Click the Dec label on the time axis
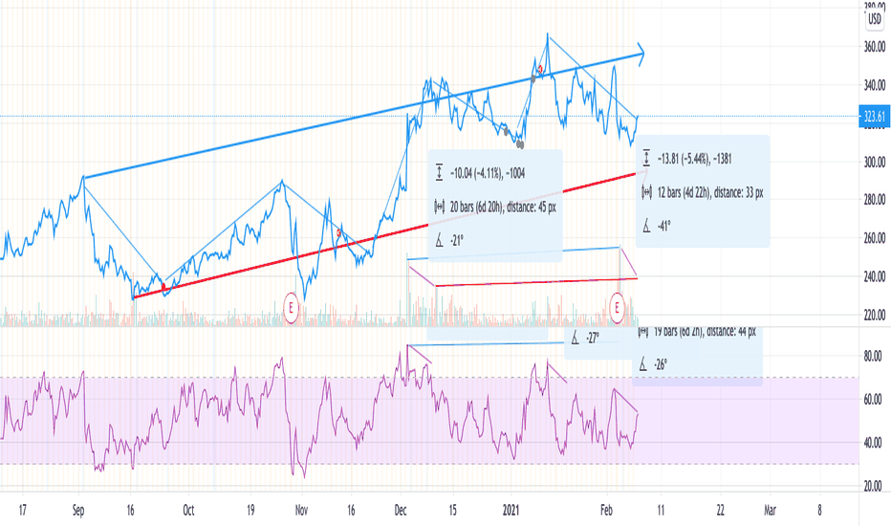This screenshot has width=891, height=526. point(401,510)
